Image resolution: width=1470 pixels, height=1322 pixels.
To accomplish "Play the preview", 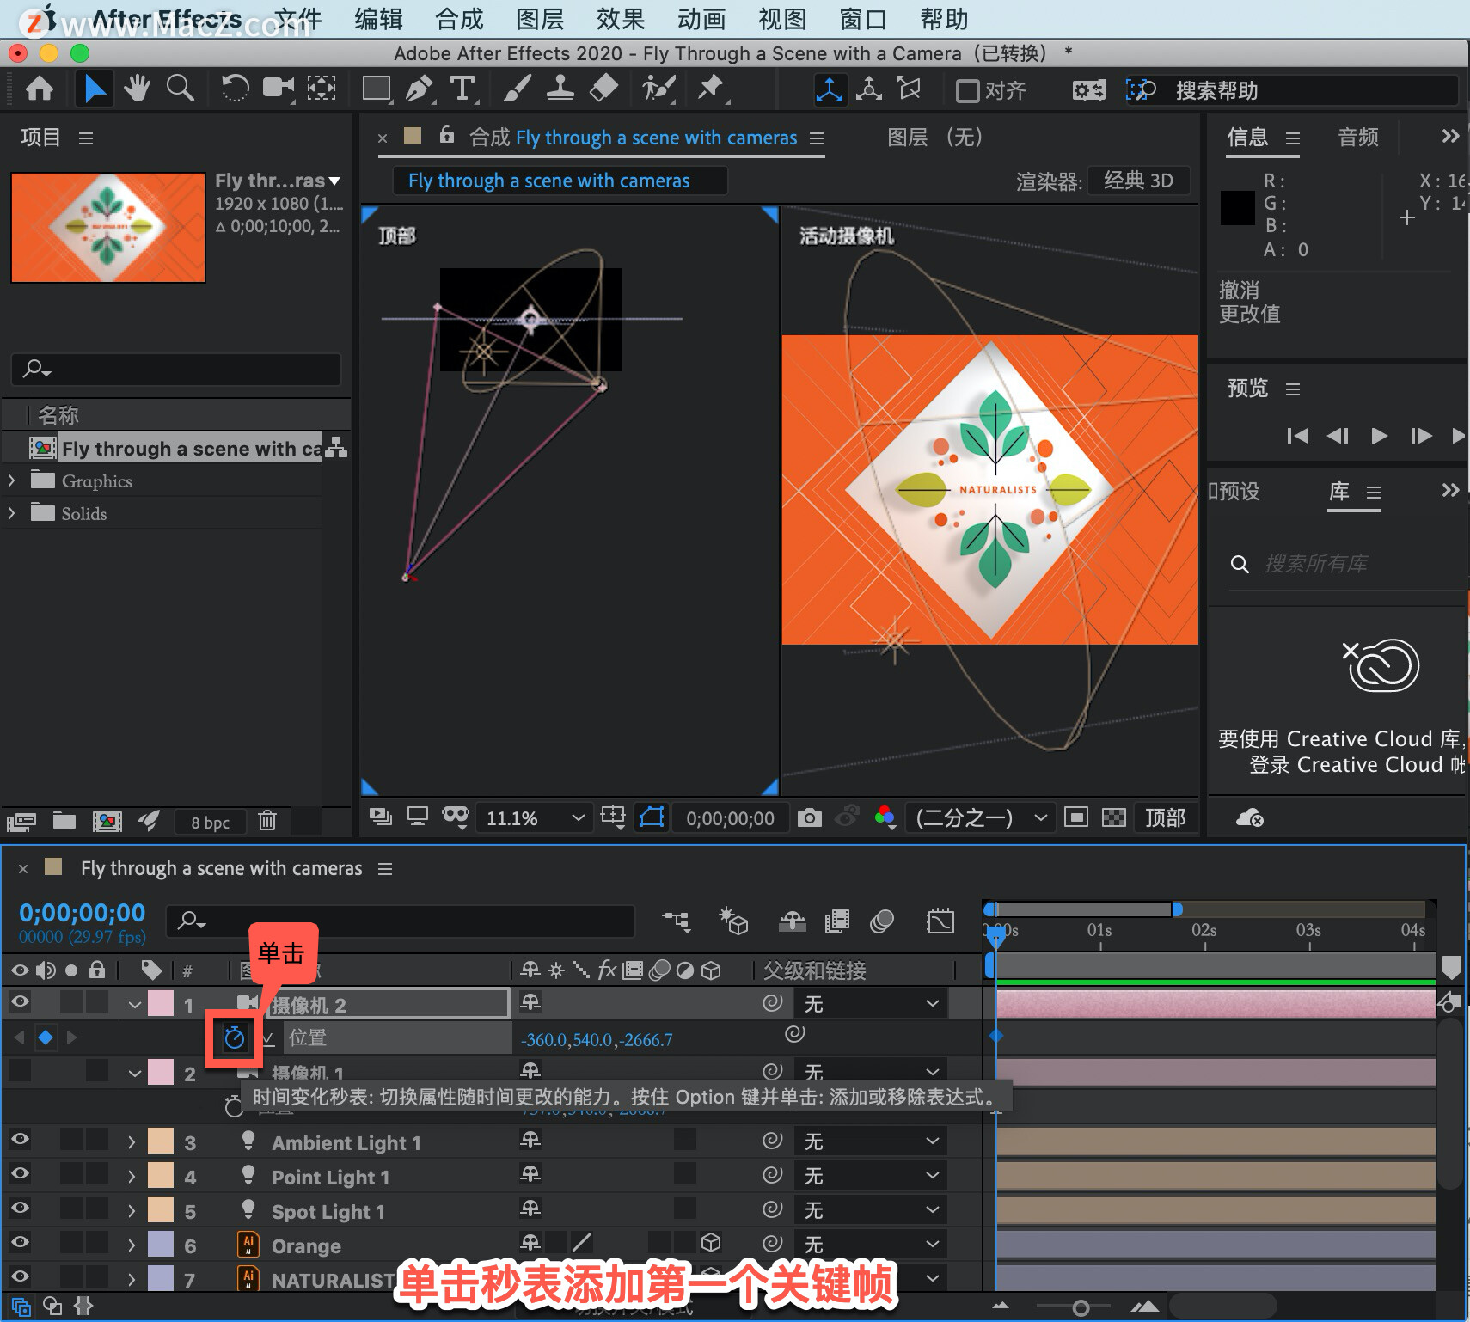I will (x=1379, y=436).
